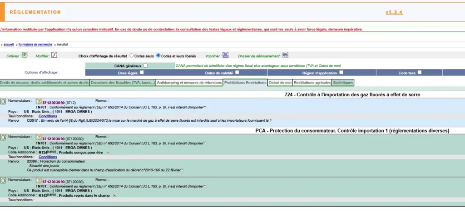The width and height of the screenshot is (465, 218).
Task: Click the nomenclature icon beside code (8712)
Action: [39, 101]
